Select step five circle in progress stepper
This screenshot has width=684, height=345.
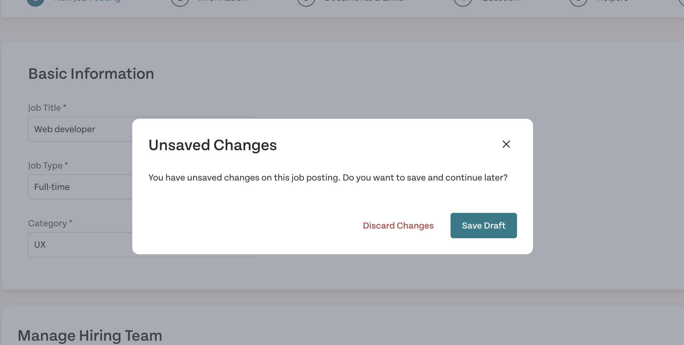tap(578, 2)
